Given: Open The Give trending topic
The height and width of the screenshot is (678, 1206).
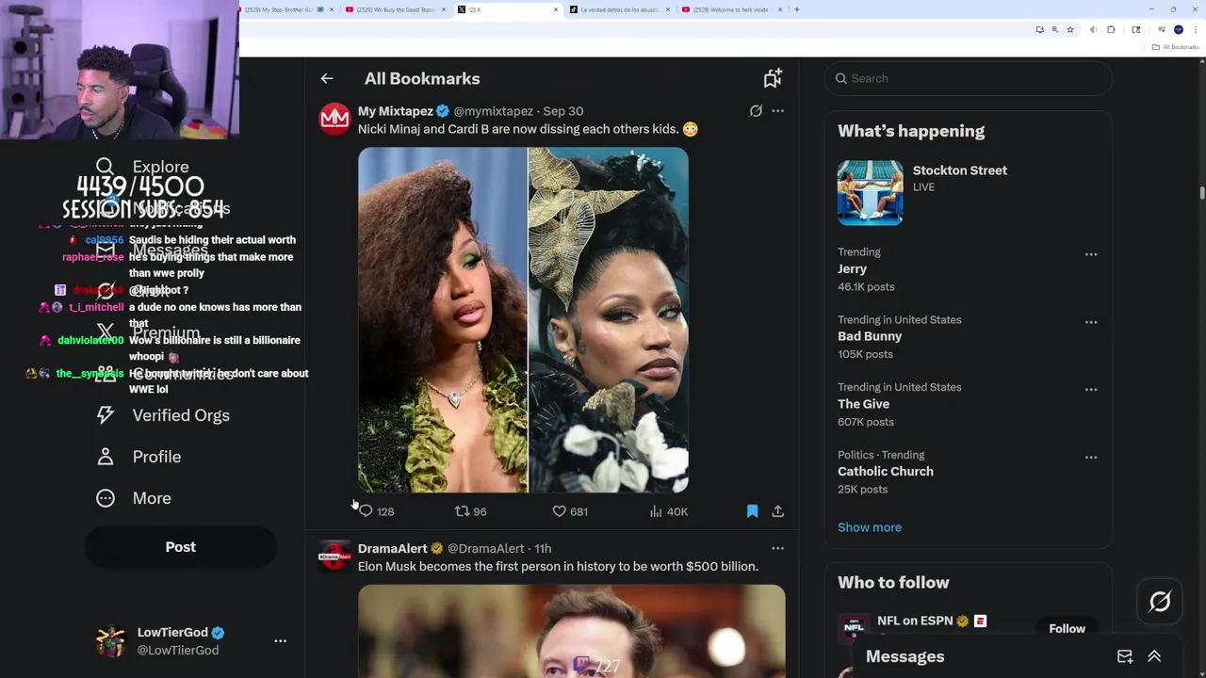Looking at the screenshot, I should click(x=863, y=404).
